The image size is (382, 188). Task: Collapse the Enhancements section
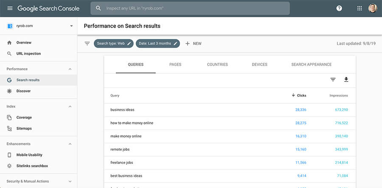[70, 144]
